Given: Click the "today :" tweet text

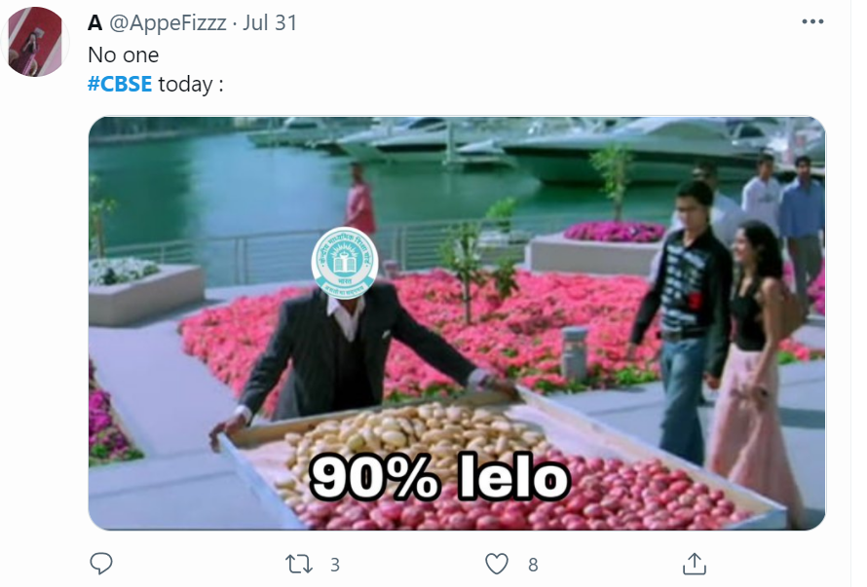Looking at the screenshot, I should [191, 85].
